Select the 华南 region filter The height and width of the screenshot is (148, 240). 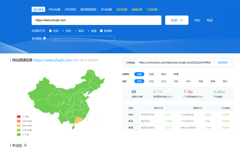point(201,81)
